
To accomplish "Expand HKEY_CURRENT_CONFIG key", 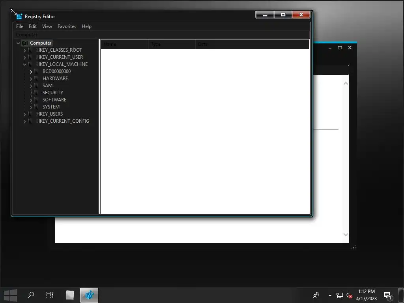I will pos(25,121).
